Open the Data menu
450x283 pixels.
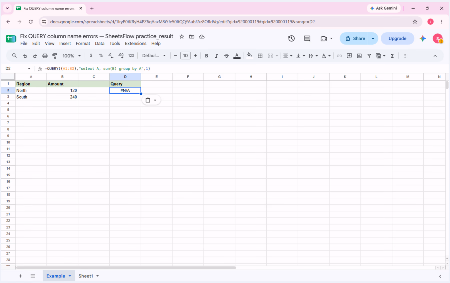99,43
